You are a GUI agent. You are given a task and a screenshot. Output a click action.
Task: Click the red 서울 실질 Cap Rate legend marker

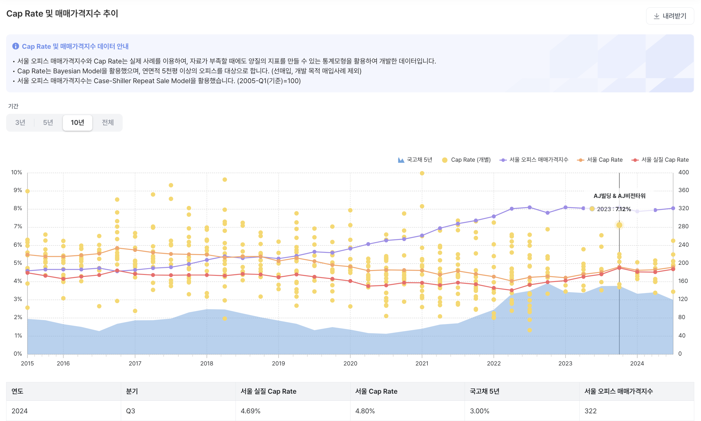[x=635, y=160]
